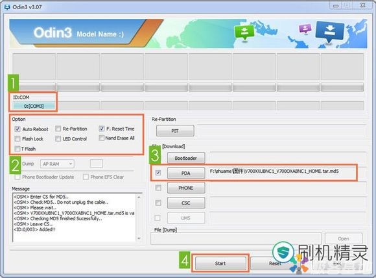Toggle the F. Reset Time checkbox
The width and height of the screenshot is (376, 278).
(102, 129)
